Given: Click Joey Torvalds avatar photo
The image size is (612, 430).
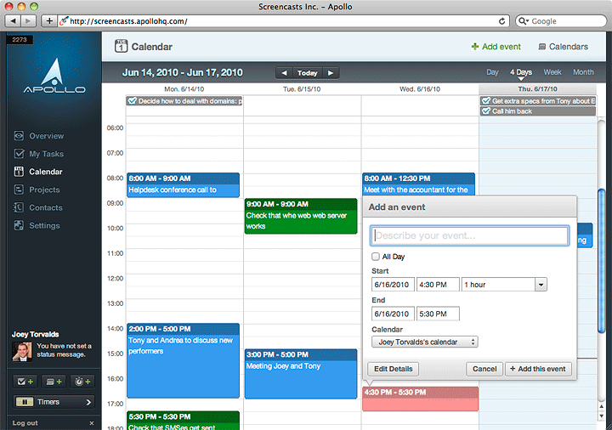Looking at the screenshot, I should click(22, 352).
